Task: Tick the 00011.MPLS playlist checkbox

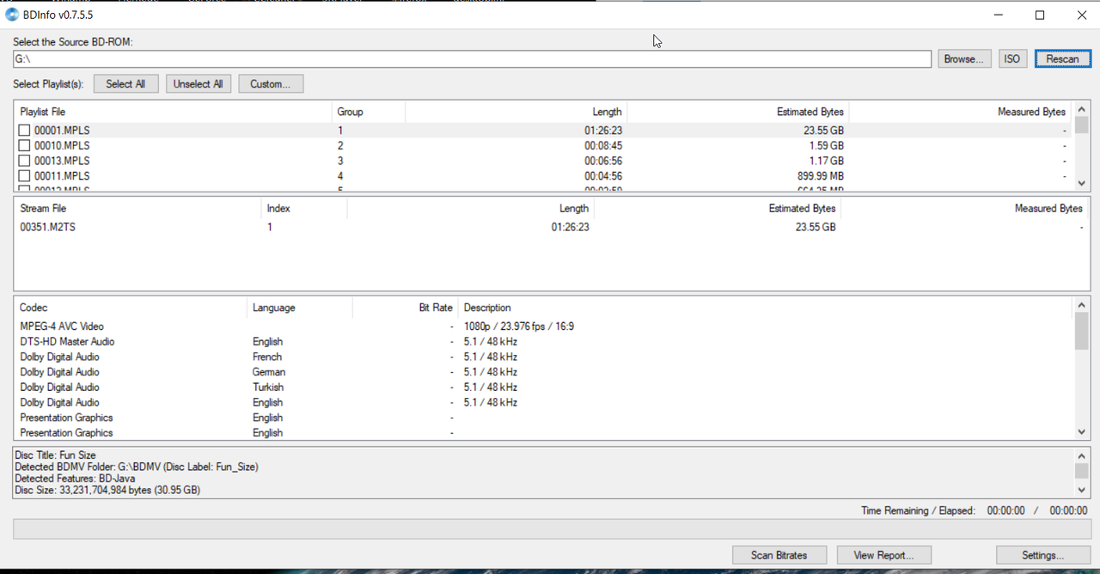Action: pos(25,176)
